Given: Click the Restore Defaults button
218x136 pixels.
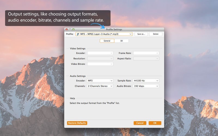Looking at the screenshot, I should [x=77, y=123].
